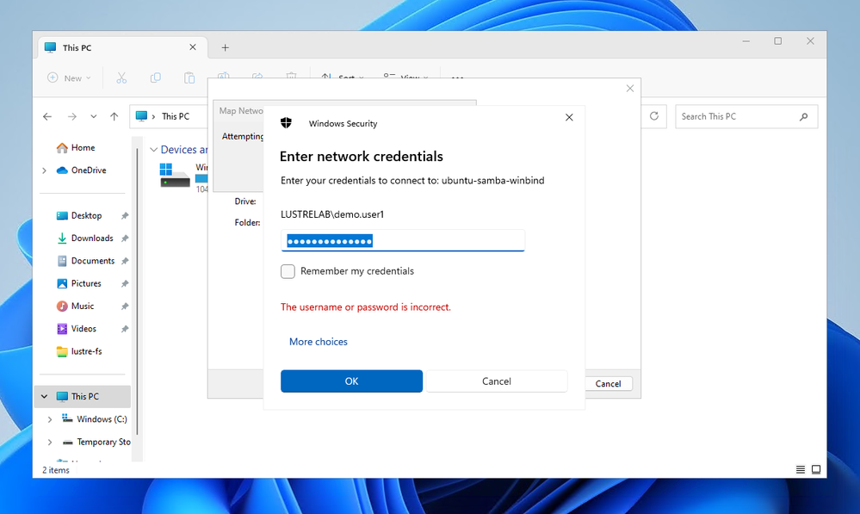Open More choices link
860x514 pixels.
point(319,342)
